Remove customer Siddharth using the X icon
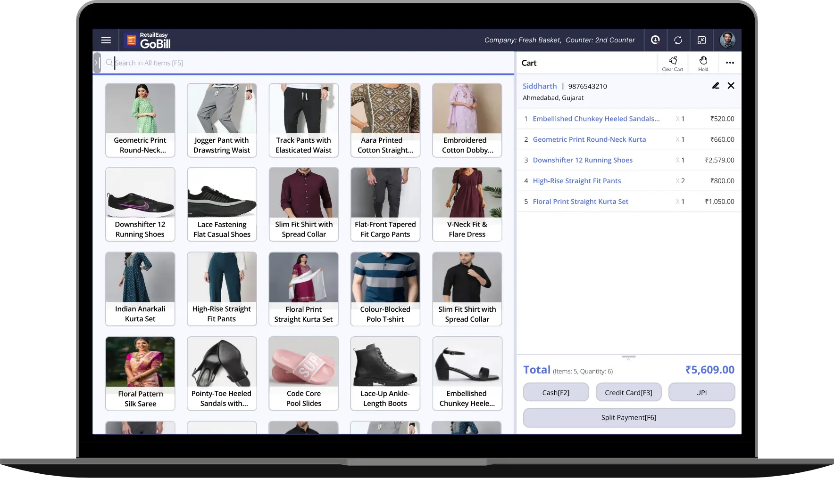Viewport: 834px width, 478px height. (x=731, y=86)
